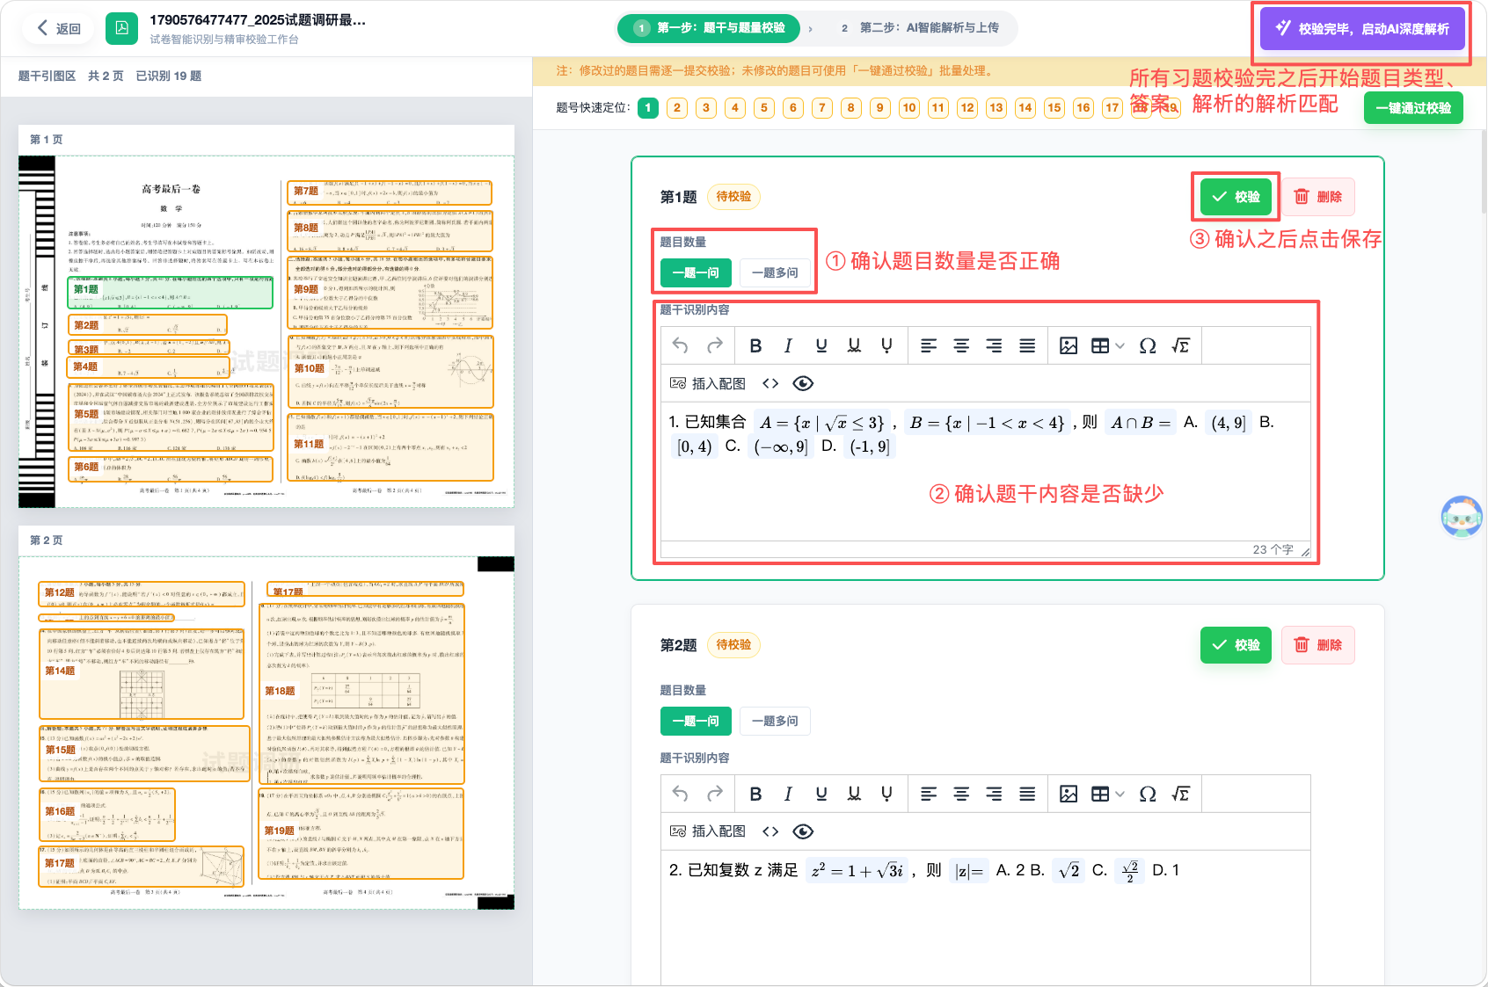This screenshot has height=987, width=1488.
Task: Jump to question number 5
Action: (764, 107)
